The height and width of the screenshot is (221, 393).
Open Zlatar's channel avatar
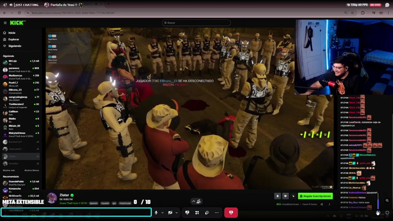click(x=52, y=198)
